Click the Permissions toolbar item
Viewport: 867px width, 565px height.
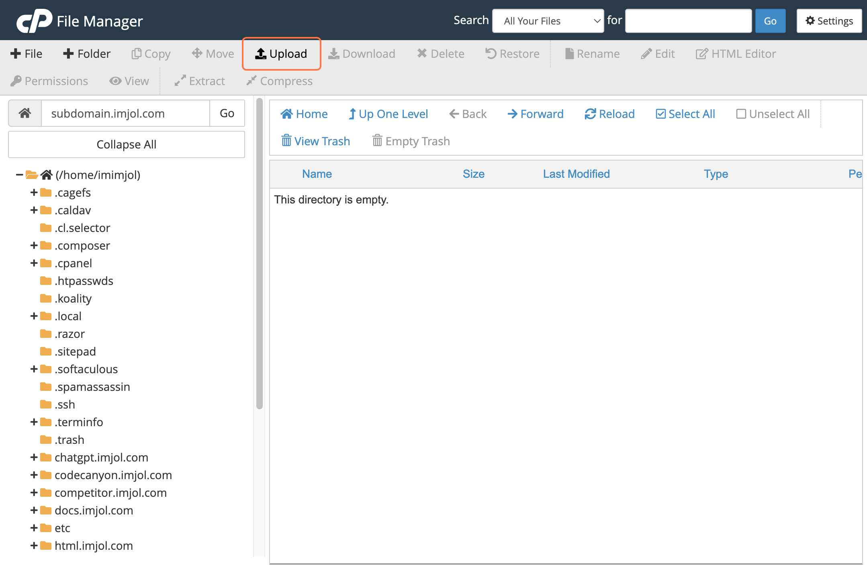click(49, 81)
